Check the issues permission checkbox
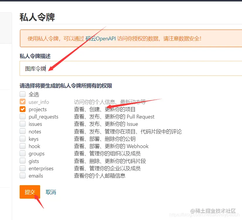This screenshot has height=220, width=242. tap(23, 124)
